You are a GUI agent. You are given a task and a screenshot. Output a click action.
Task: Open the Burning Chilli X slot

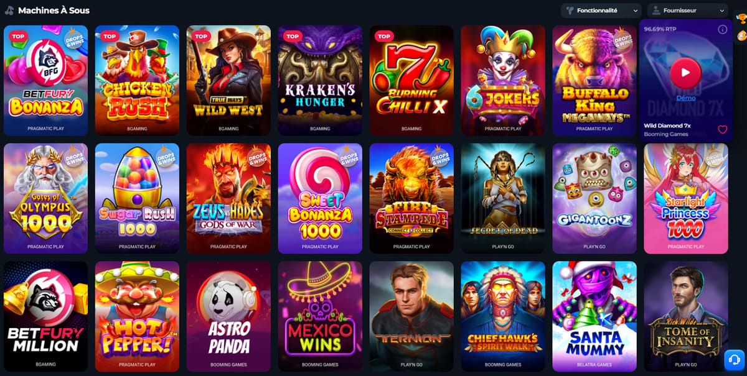[411, 80]
